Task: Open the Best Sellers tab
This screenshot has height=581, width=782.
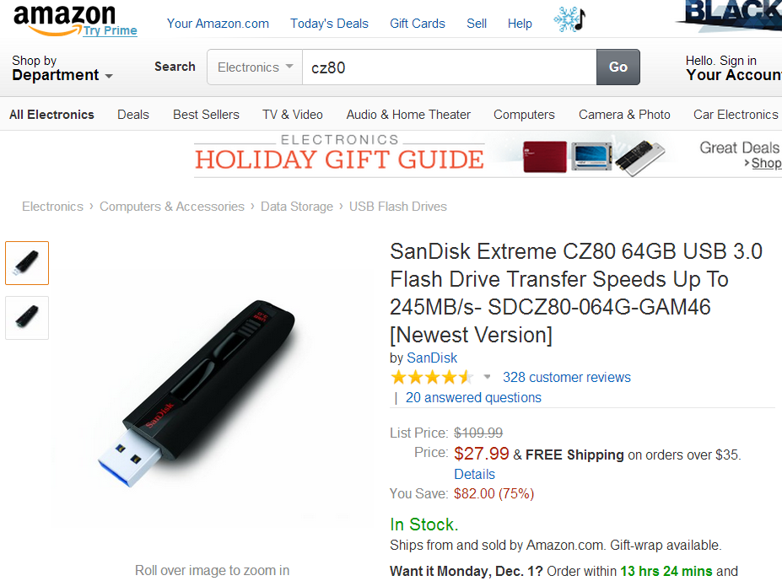Action: point(206,114)
